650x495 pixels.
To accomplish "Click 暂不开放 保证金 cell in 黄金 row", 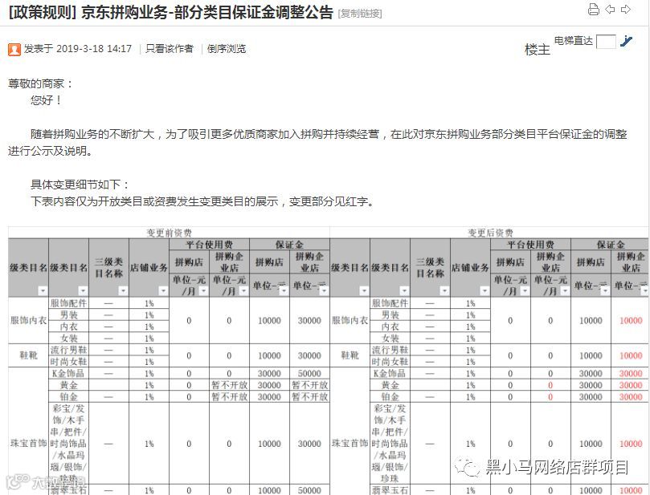I will coord(309,385).
